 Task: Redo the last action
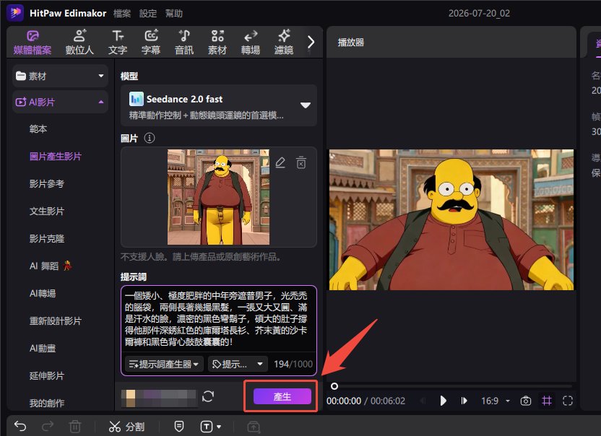coord(48,426)
